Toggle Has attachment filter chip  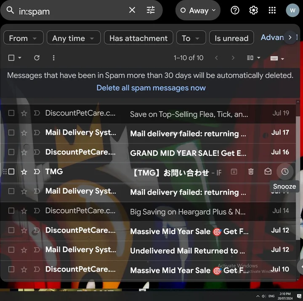point(138,38)
